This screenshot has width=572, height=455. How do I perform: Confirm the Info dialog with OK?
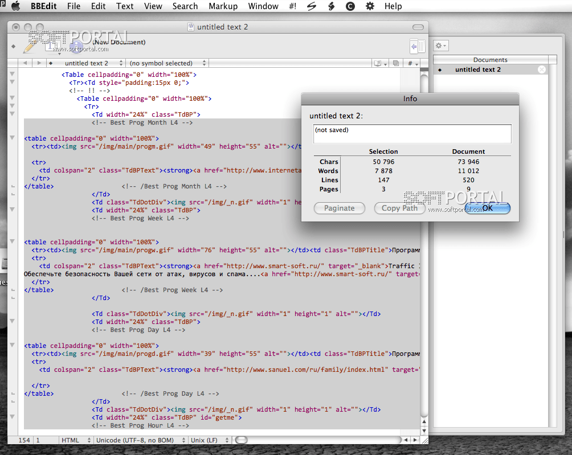pyautogui.click(x=487, y=208)
